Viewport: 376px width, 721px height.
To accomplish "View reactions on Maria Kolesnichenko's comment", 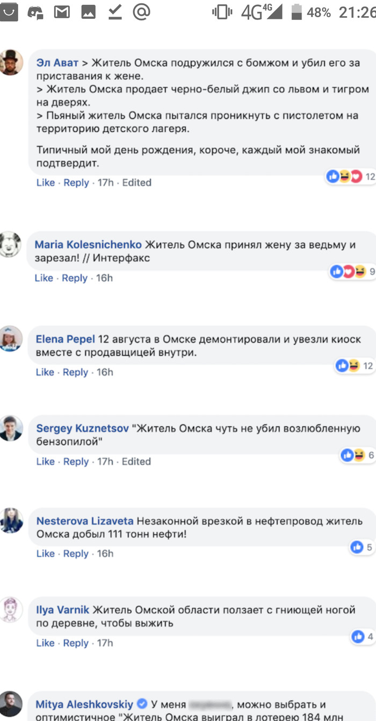I will point(352,272).
